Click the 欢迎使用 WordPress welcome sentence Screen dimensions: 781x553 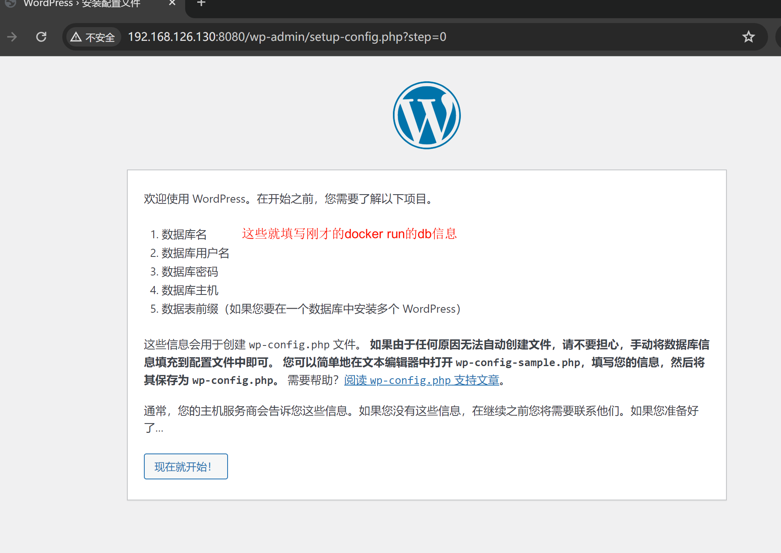tap(289, 199)
